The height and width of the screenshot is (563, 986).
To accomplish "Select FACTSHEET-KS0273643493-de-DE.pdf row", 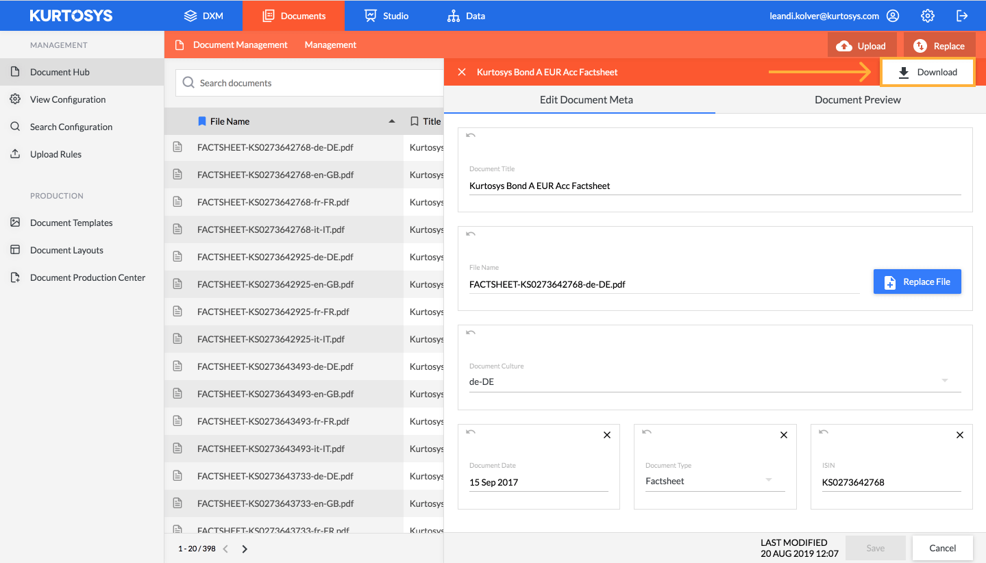I will click(x=304, y=366).
